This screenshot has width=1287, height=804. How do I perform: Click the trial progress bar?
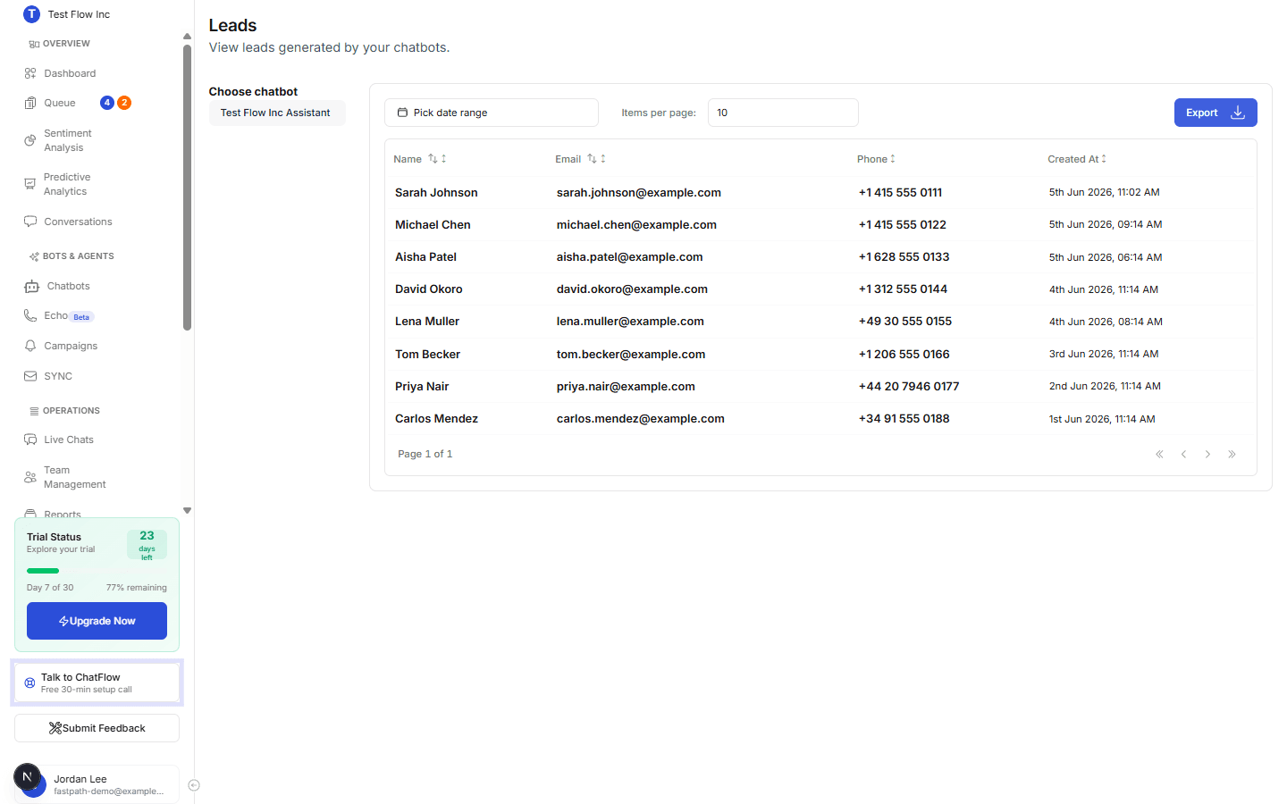[97, 571]
